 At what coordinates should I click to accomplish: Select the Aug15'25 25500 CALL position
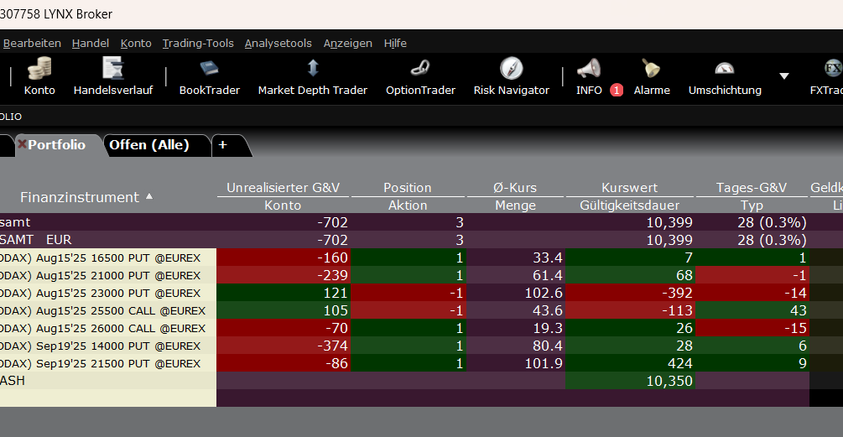tap(109, 310)
